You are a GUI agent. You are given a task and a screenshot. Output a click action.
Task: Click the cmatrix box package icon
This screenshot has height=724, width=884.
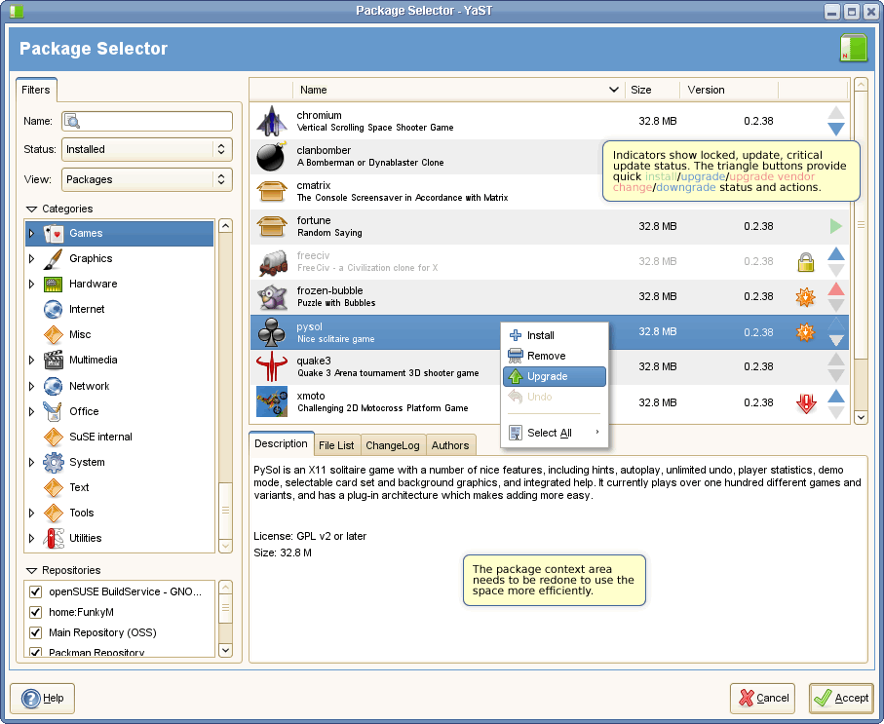pos(272,191)
